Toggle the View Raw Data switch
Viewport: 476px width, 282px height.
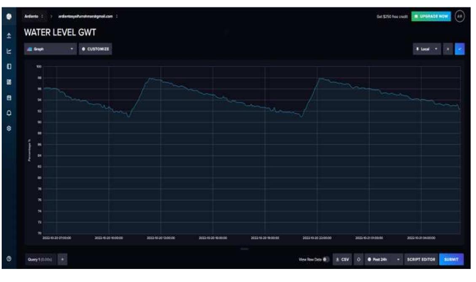click(326, 259)
